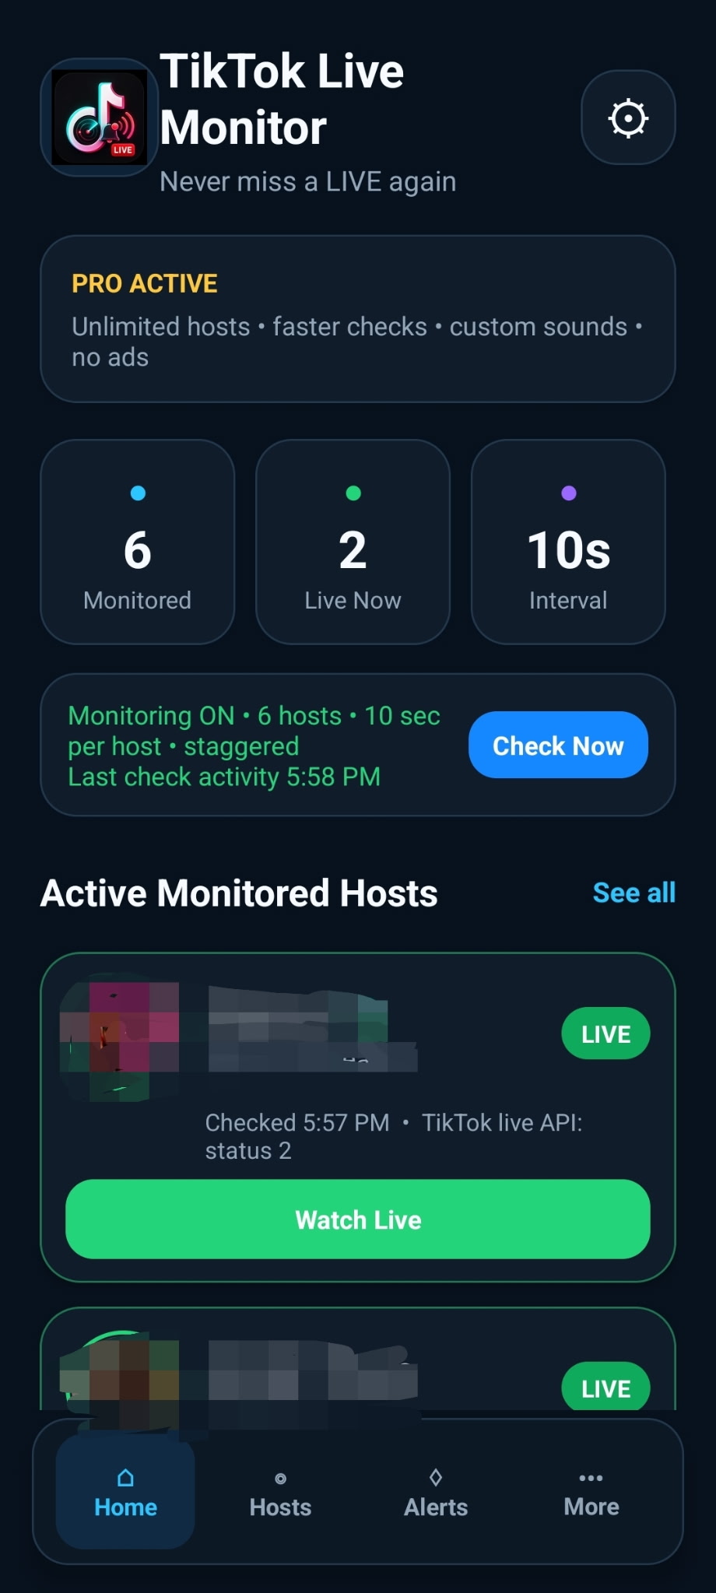Open the See all hosts link
This screenshot has height=1593, width=716.
[x=634, y=893]
